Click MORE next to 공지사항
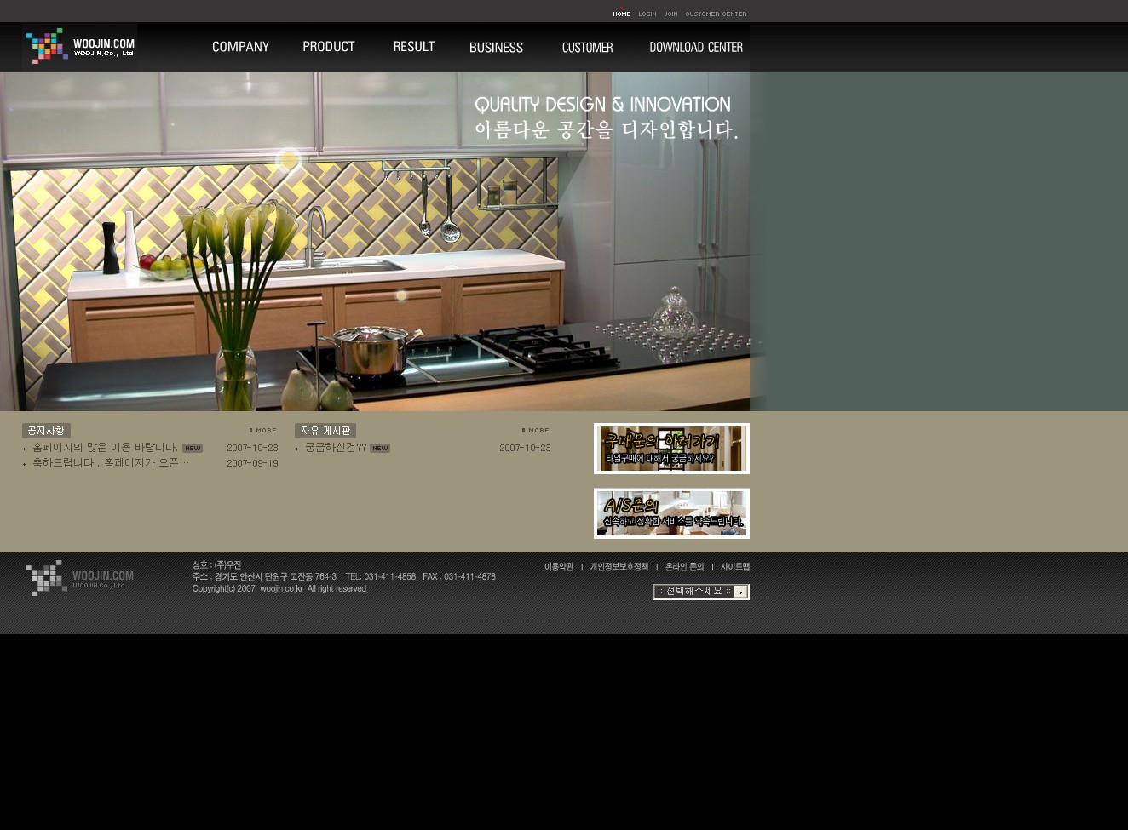The width and height of the screenshot is (1128, 830). 263,431
